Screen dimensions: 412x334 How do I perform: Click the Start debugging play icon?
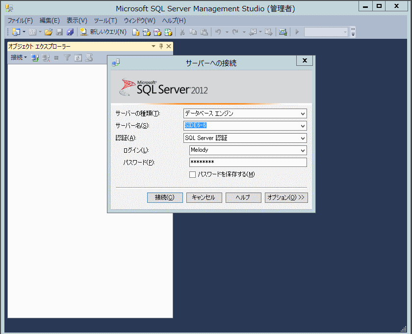click(x=297, y=32)
